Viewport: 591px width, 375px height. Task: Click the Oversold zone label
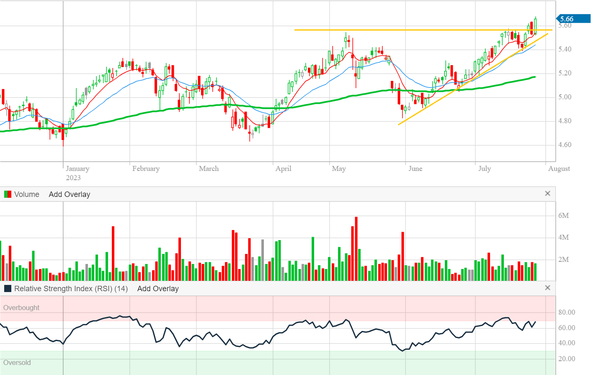17,362
